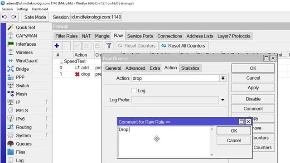Click Comment button in Raw Rule dialog
This screenshot has height=163, width=290.
pyautogui.click(x=253, y=109)
